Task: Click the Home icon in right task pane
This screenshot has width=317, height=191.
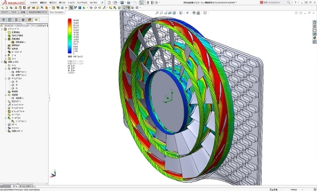Action: click(x=314, y=22)
